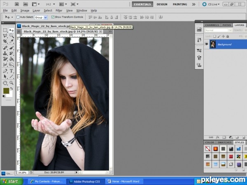Viewport: 247px width, 185px height.
Task: Switch to Design workspace
Action: pyautogui.click(x=162, y=4)
